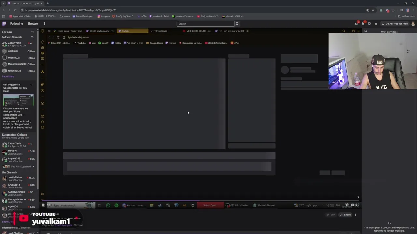Viewport: 417px width, 234px height.
Task: Enter fullscreen on the clip player
Action: click(x=357, y=205)
